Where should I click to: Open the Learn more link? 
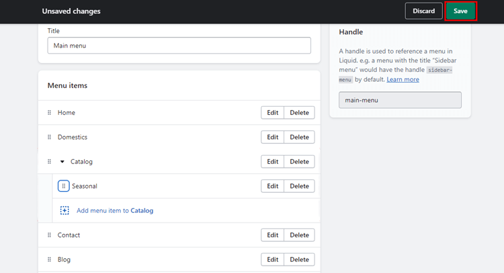pyautogui.click(x=403, y=79)
